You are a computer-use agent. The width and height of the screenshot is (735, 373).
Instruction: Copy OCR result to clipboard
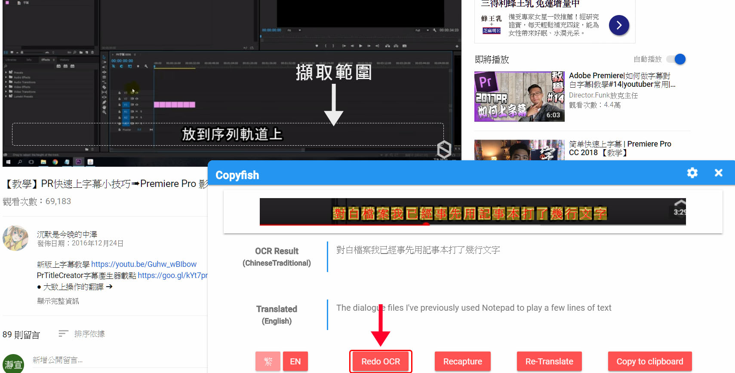[650, 361]
